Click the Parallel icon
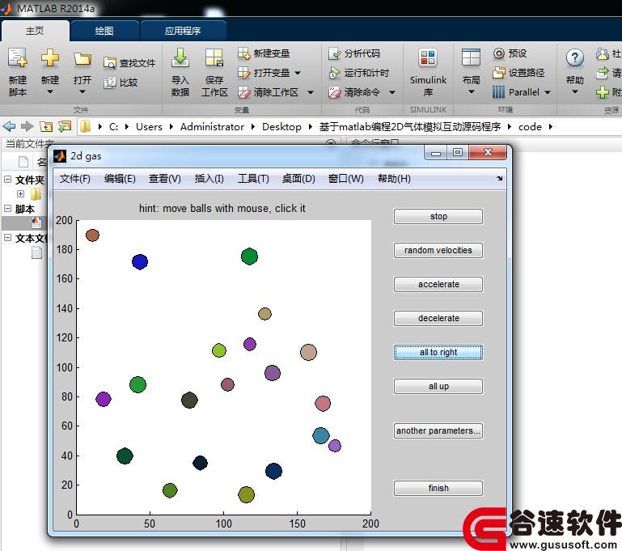Screen dimensions: 622x551 (x=498, y=92)
